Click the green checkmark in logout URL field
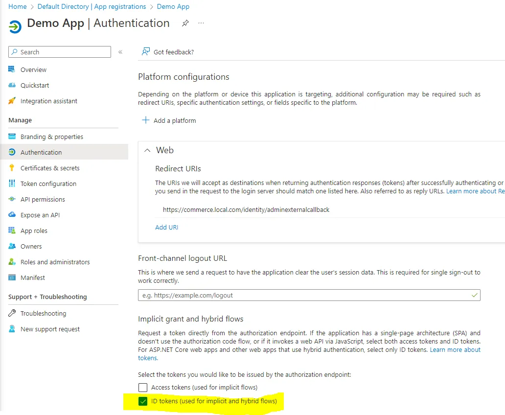 point(474,295)
